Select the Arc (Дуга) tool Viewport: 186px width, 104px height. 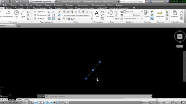(23, 14)
